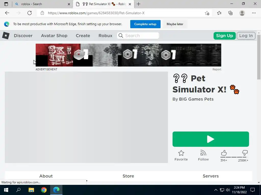Click the skin clothing advertisement banner
The image size is (261, 195).
[128, 55]
